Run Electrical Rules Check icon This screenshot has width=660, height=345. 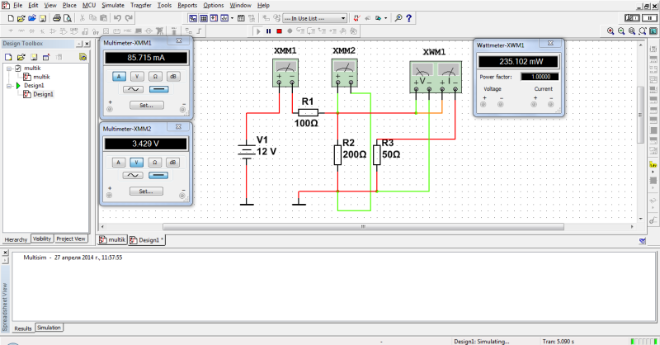coord(357,18)
